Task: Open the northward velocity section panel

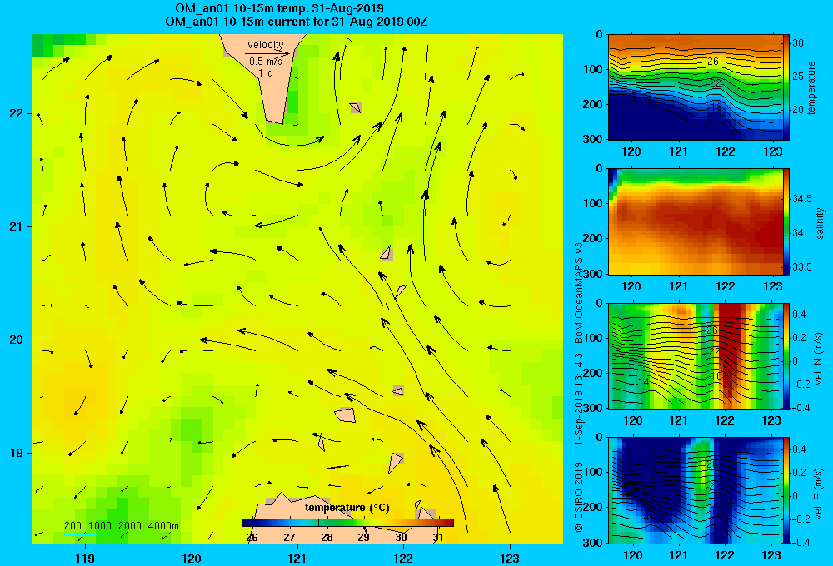Action: pyautogui.click(x=695, y=355)
